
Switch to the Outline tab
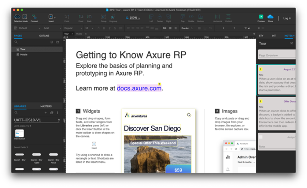click(44, 36)
